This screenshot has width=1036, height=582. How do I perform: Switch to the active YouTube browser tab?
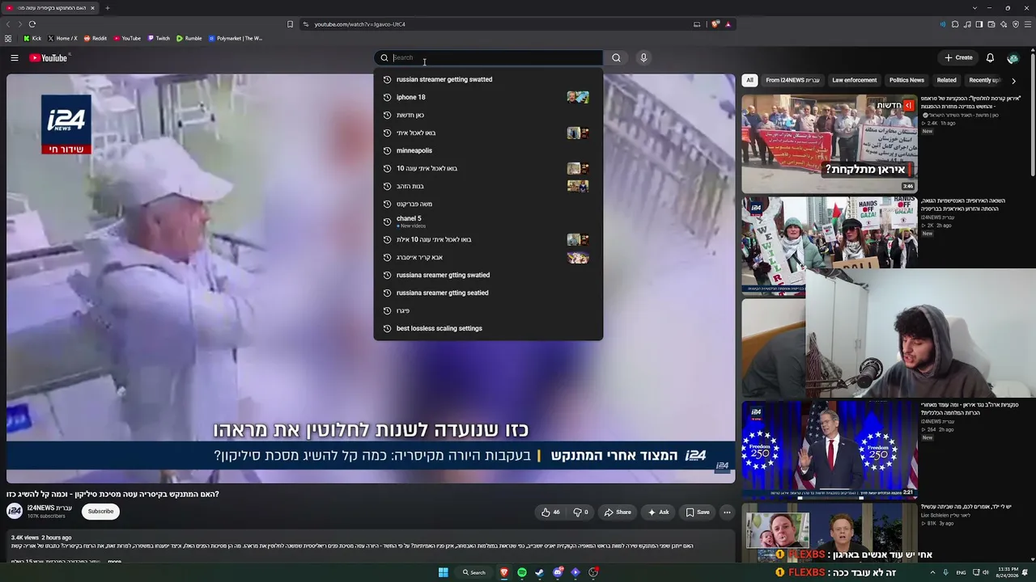coord(50,8)
